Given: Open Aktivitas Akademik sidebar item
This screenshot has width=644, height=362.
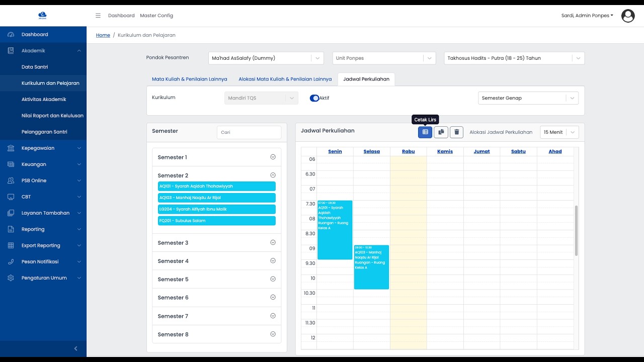Looking at the screenshot, I should point(43,100).
